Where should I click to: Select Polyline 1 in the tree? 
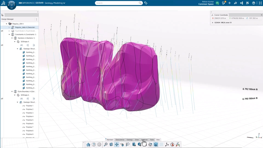pyautogui.click(x=30, y=106)
